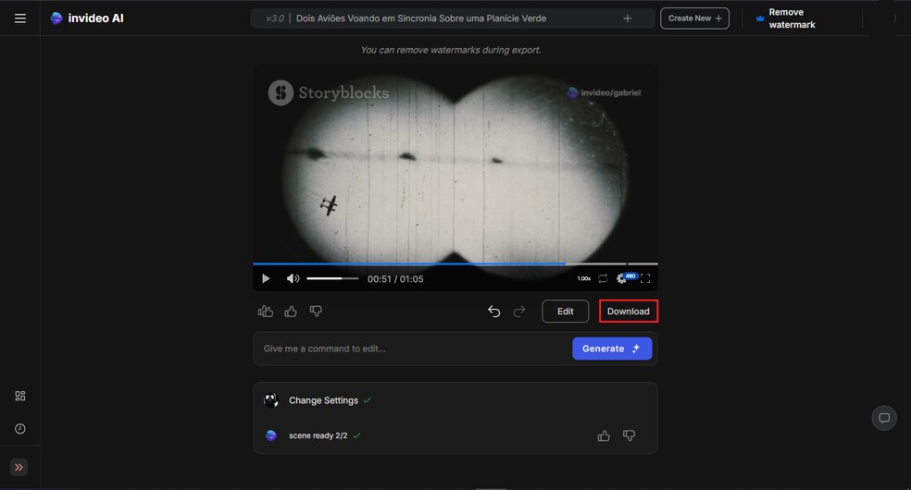This screenshot has width=911, height=490.
Task: Click the Generate button
Action: (612, 349)
